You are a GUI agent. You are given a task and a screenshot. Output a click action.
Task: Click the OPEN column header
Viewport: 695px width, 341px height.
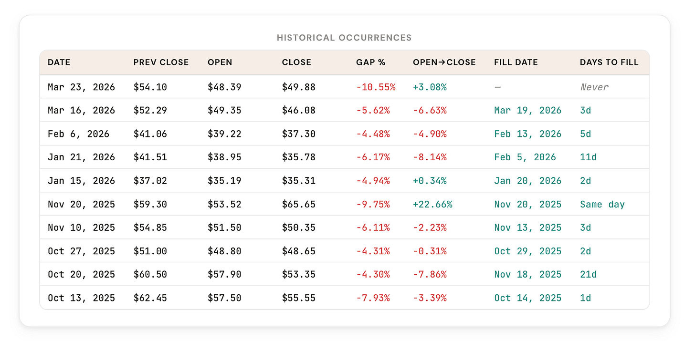[x=219, y=62]
